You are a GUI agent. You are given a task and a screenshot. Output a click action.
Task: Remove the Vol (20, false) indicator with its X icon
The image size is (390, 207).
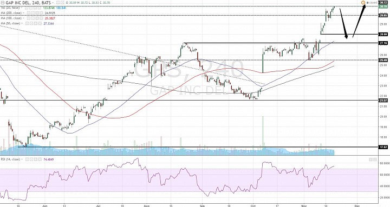39,8
